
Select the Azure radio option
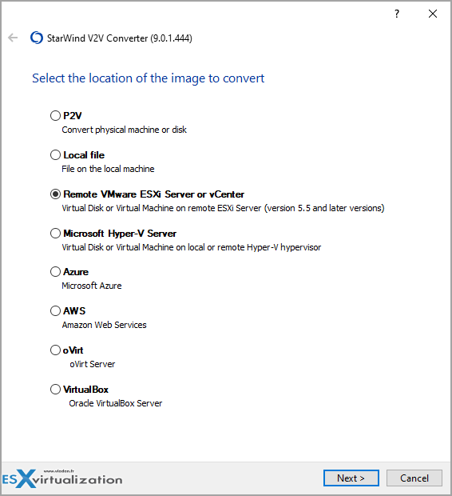55,272
